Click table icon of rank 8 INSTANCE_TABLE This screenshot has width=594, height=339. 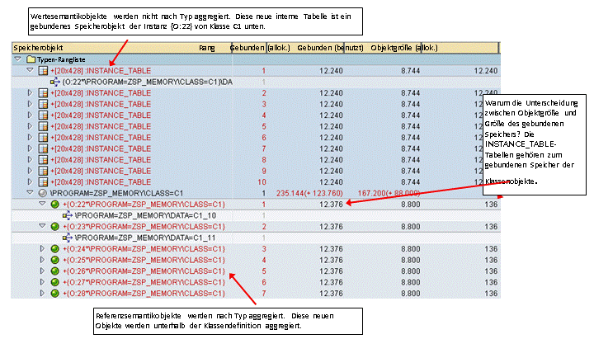point(43,160)
